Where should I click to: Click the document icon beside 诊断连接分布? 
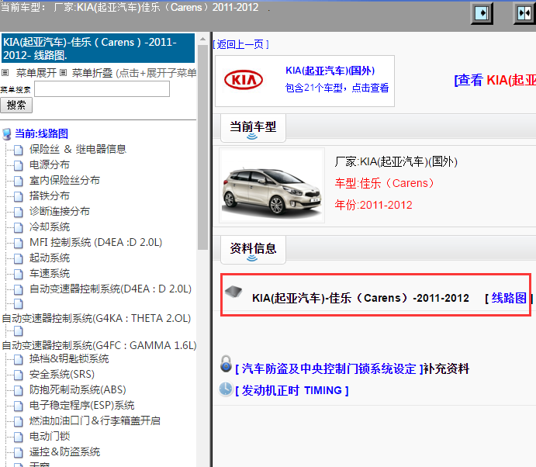(x=19, y=212)
